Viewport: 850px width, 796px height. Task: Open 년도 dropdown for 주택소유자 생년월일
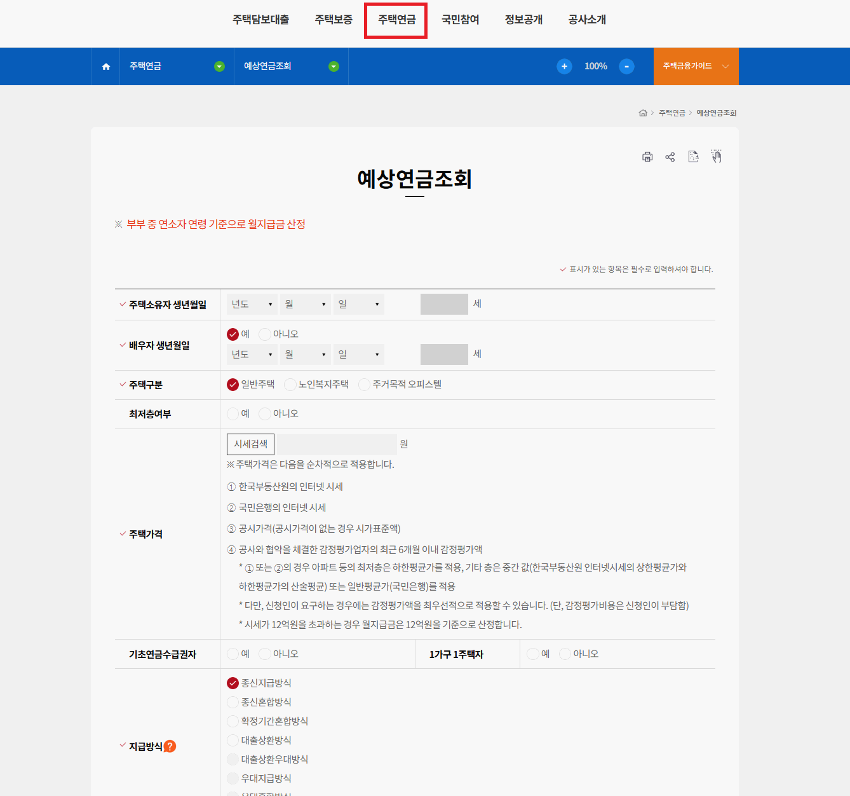point(252,305)
